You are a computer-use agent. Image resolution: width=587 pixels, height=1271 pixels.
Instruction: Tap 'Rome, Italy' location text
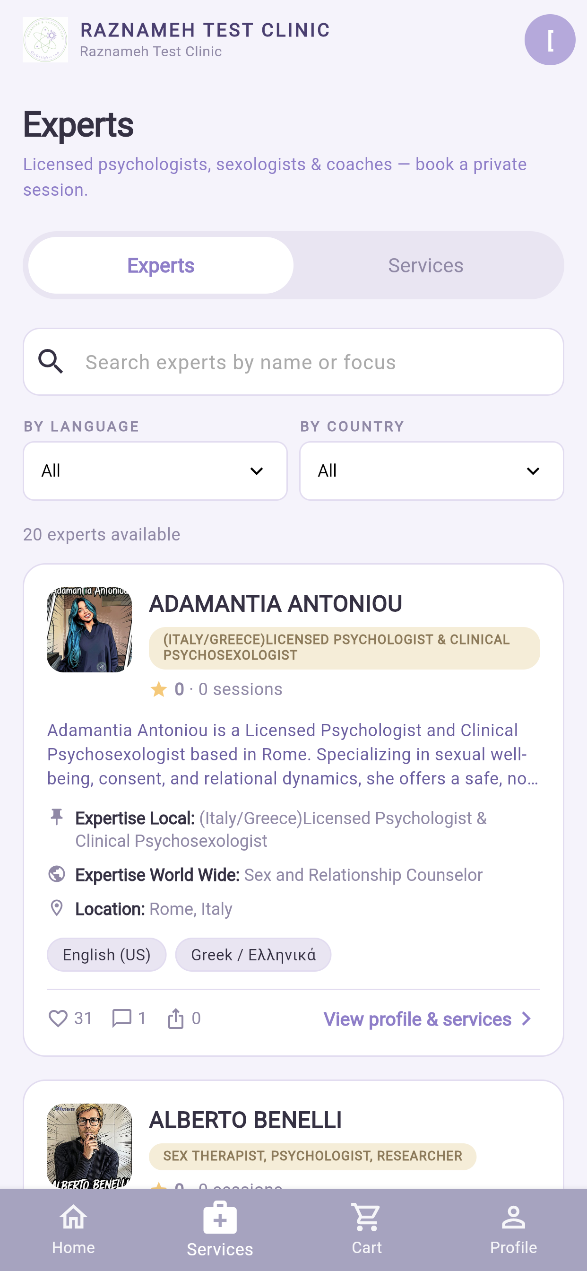click(x=191, y=909)
